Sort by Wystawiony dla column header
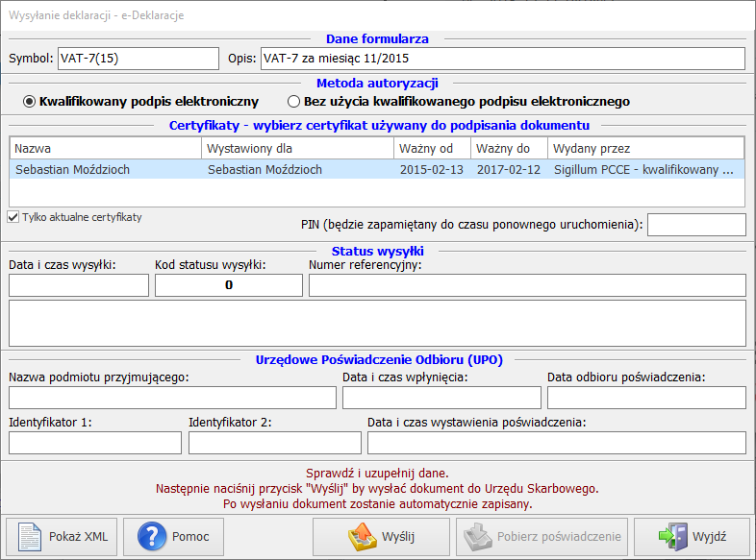756x560 pixels. click(x=297, y=148)
